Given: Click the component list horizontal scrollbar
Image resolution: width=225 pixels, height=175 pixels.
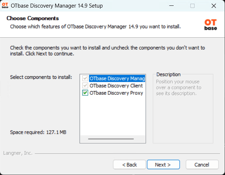Looking at the screenshot, I should tap(111, 139).
